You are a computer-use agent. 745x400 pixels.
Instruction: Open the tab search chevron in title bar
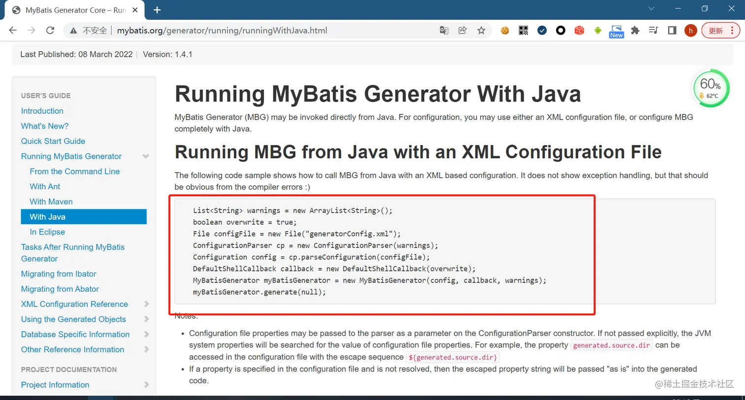click(x=651, y=8)
